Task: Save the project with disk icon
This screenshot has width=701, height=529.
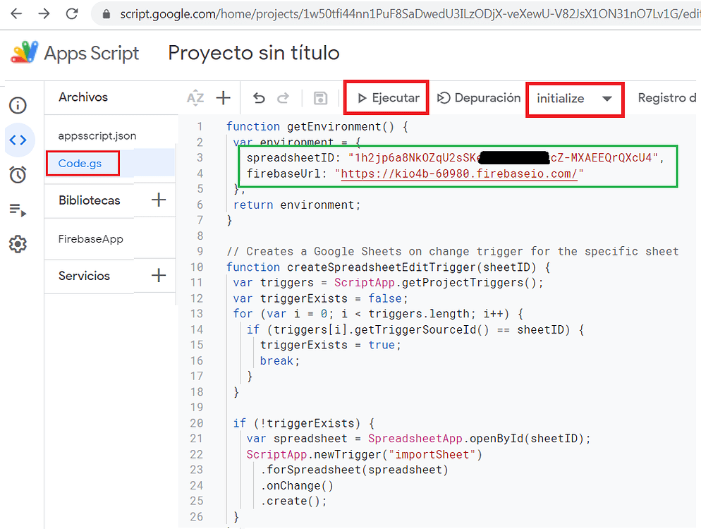Action: (319, 97)
